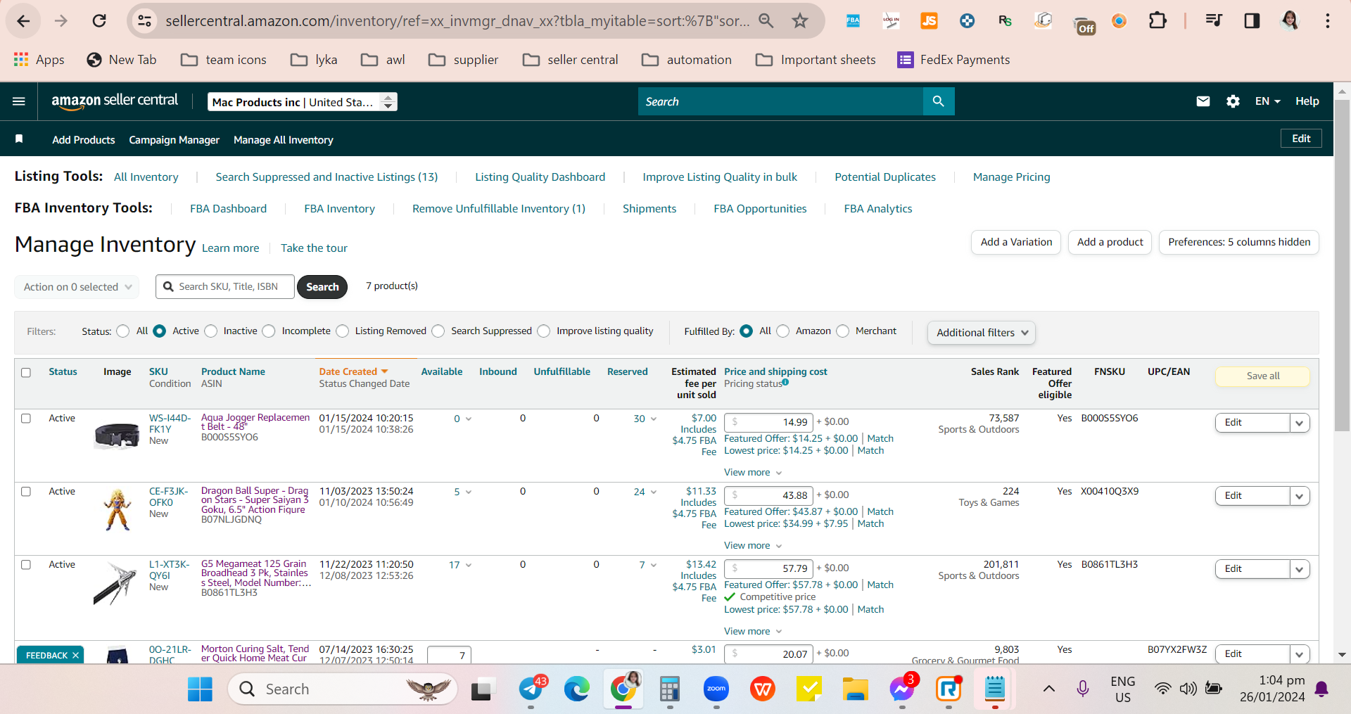Click the Add a Variation button
Image resolution: width=1351 pixels, height=714 pixels.
(1016, 242)
